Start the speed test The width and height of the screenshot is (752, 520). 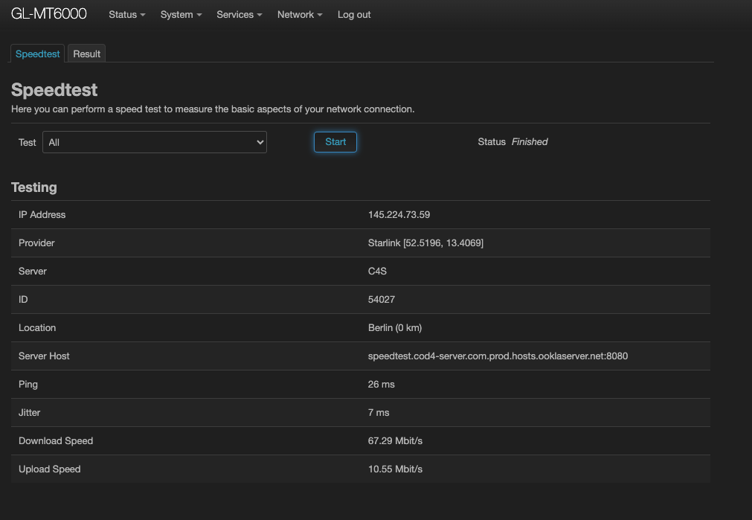[x=335, y=142]
